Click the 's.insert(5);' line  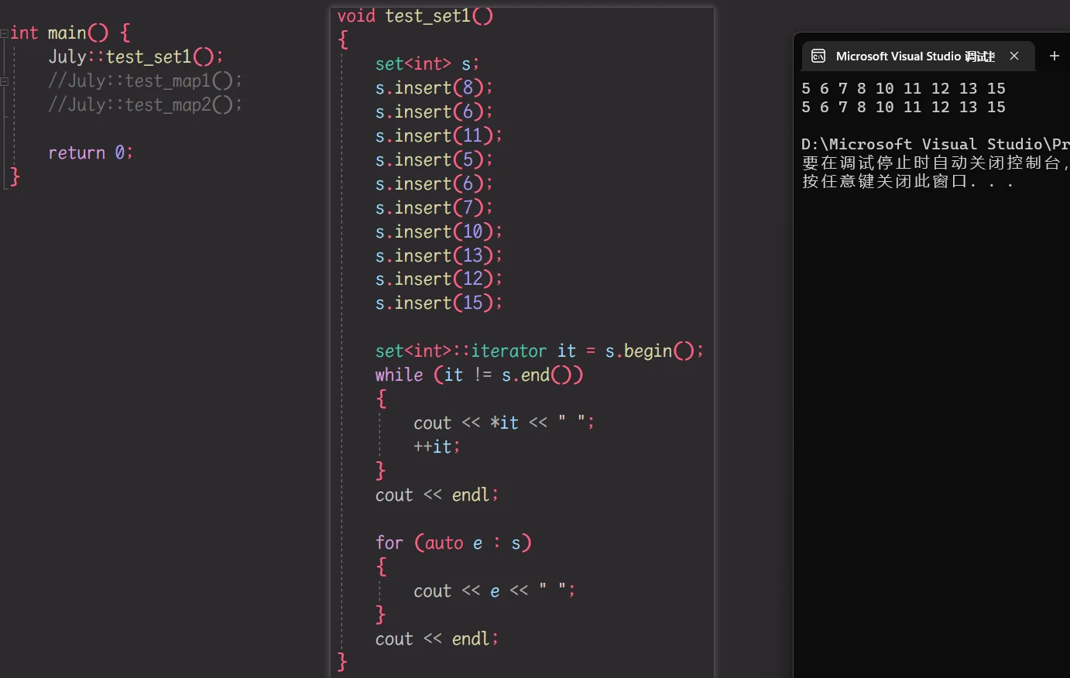(x=434, y=160)
